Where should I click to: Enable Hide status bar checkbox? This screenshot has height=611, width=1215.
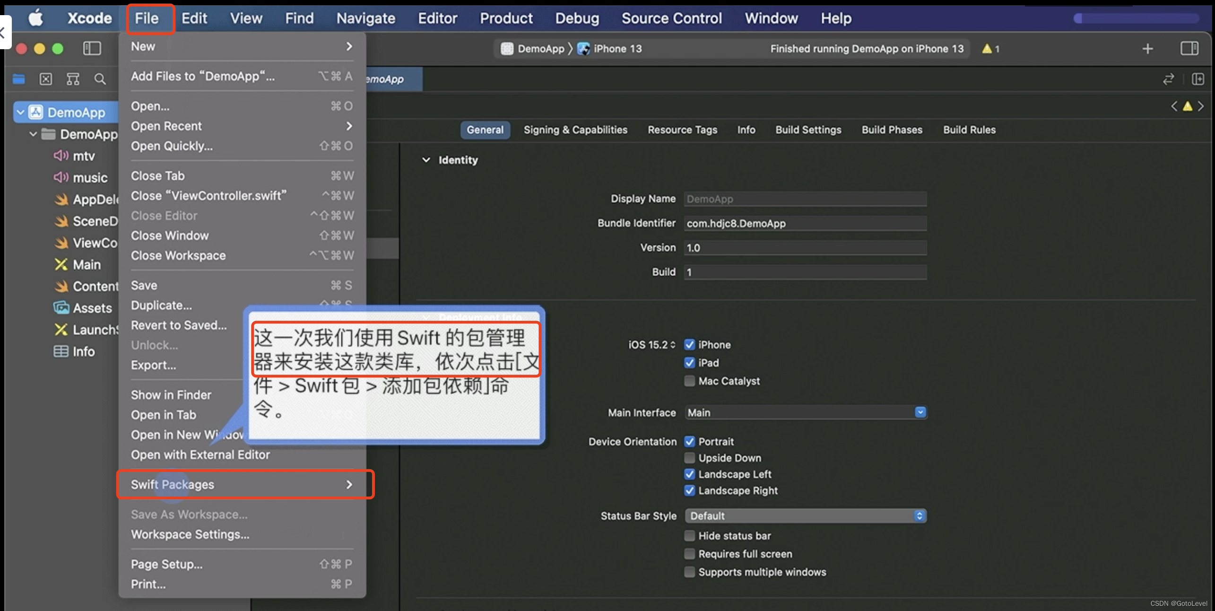[x=689, y=536]
